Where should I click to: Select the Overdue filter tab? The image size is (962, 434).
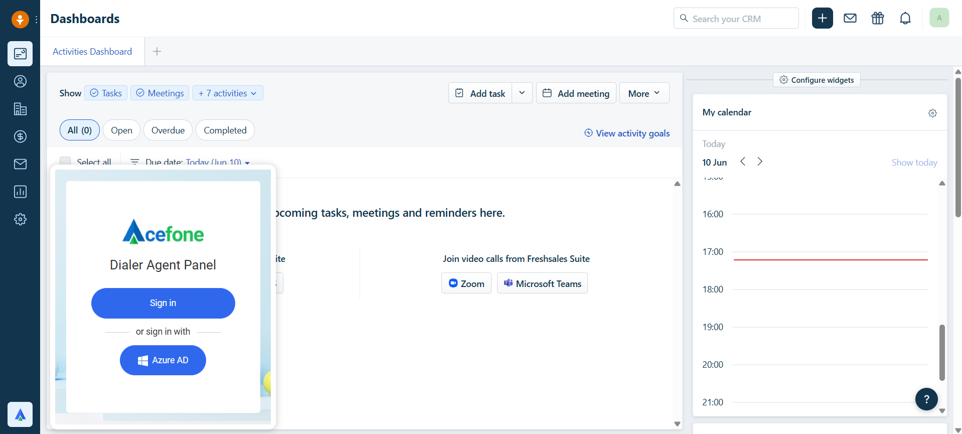pos(168,130)
